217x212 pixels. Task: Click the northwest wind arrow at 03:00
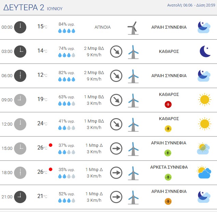click(116, 52)
